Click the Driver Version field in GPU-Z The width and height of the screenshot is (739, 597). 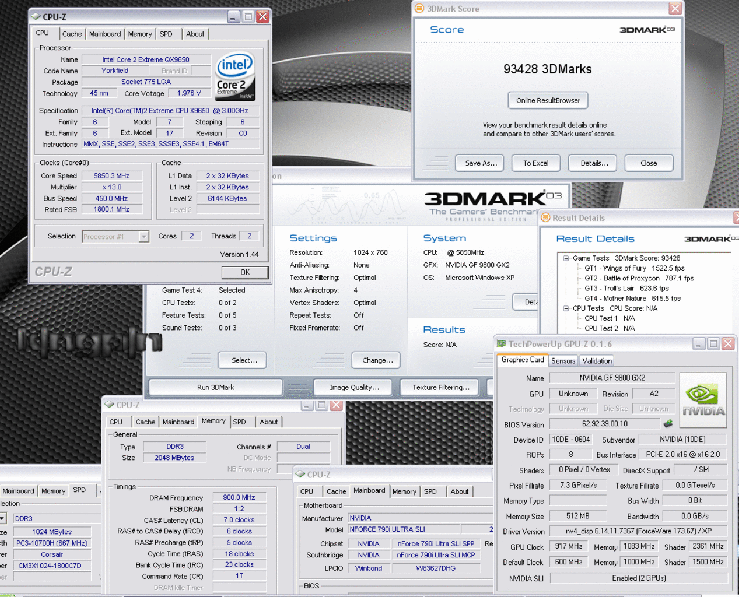tap(639, 531)
